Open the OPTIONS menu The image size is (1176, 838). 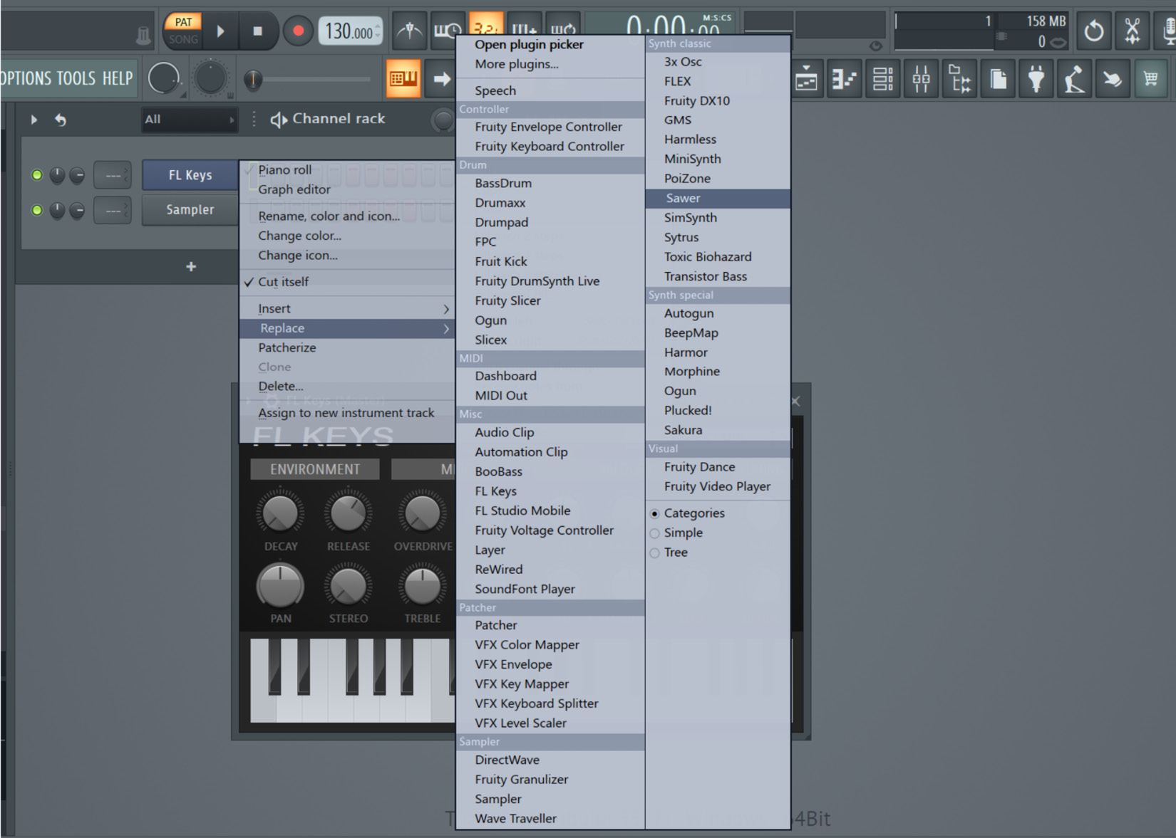[x=26, y=78]
